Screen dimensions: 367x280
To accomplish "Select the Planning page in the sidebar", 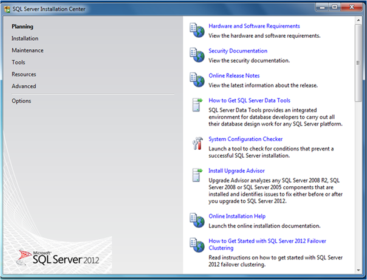I will click(22, 27).
